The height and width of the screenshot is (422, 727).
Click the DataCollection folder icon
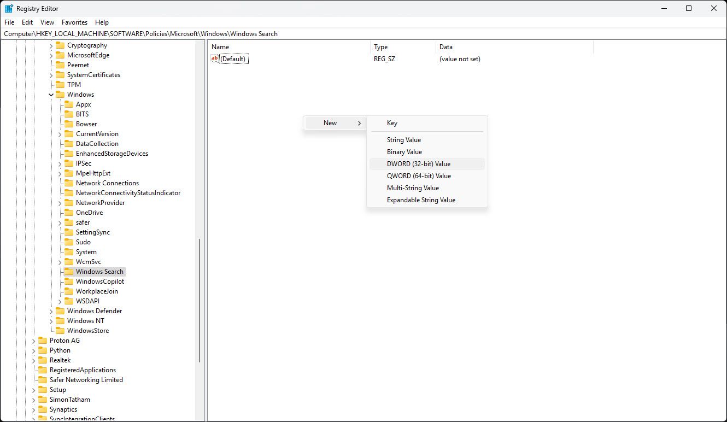[69, 144]
